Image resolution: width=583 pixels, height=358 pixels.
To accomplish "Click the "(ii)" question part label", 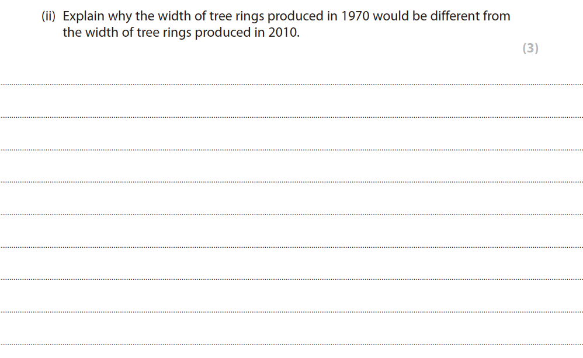I will point(50,16).
